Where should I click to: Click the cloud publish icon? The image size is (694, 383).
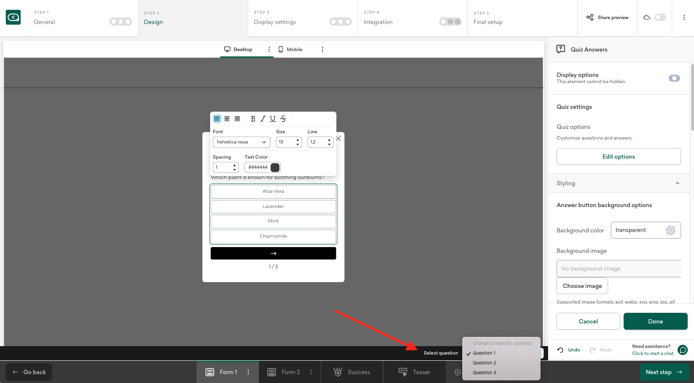click(x=647, y=17)
